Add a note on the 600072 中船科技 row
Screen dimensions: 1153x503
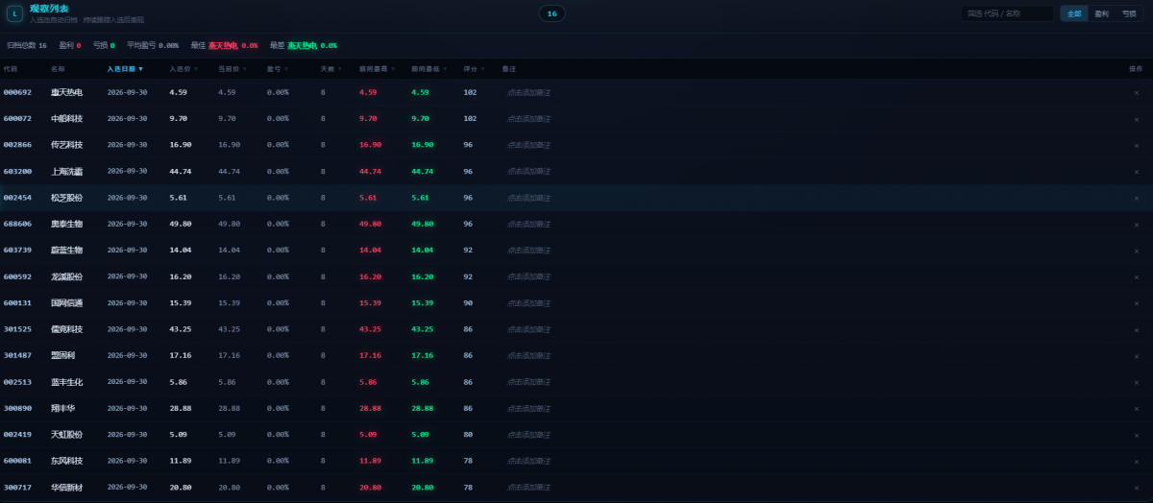[528, 118]
